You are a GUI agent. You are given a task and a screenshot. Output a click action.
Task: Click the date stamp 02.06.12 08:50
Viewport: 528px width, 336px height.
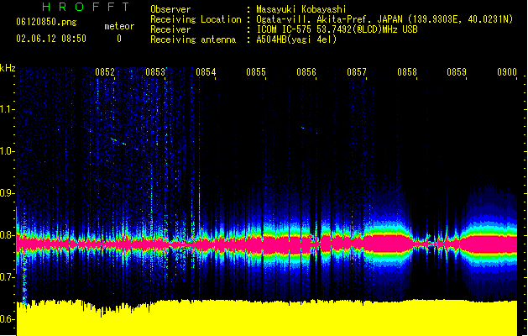(x=51, y=39)
